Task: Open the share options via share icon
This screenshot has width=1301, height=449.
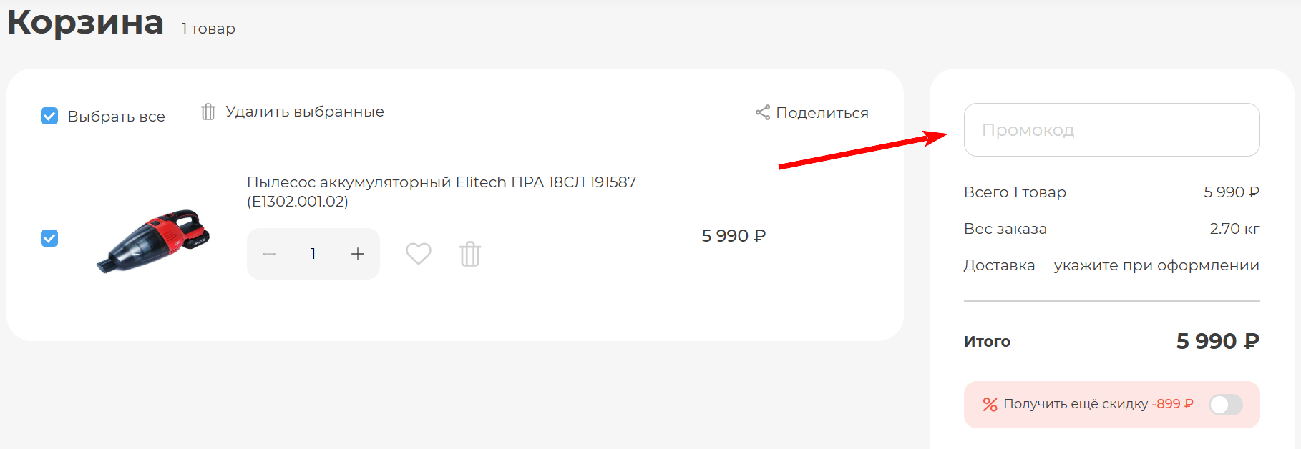Action: [763, 112]
